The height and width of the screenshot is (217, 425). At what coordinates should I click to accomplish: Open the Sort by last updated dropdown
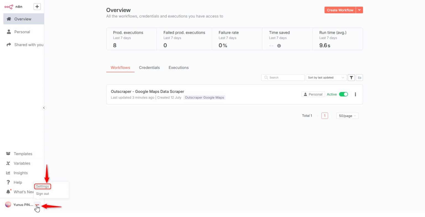click(326, 77)
